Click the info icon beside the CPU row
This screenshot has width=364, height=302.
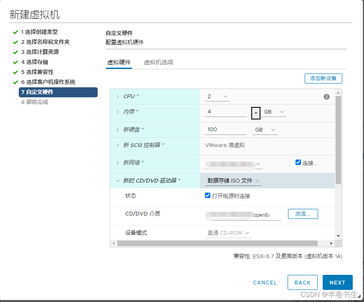(x=326, y=96)
